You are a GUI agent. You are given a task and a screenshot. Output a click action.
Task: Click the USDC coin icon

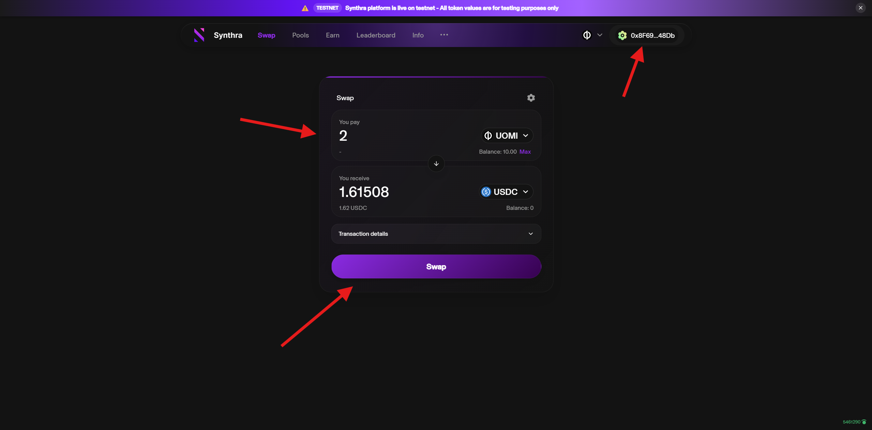(486, 192)
